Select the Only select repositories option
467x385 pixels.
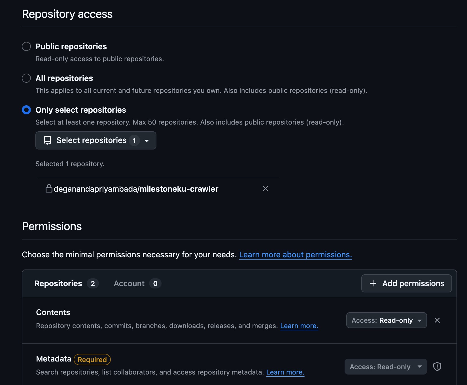[x=26, y=110]
